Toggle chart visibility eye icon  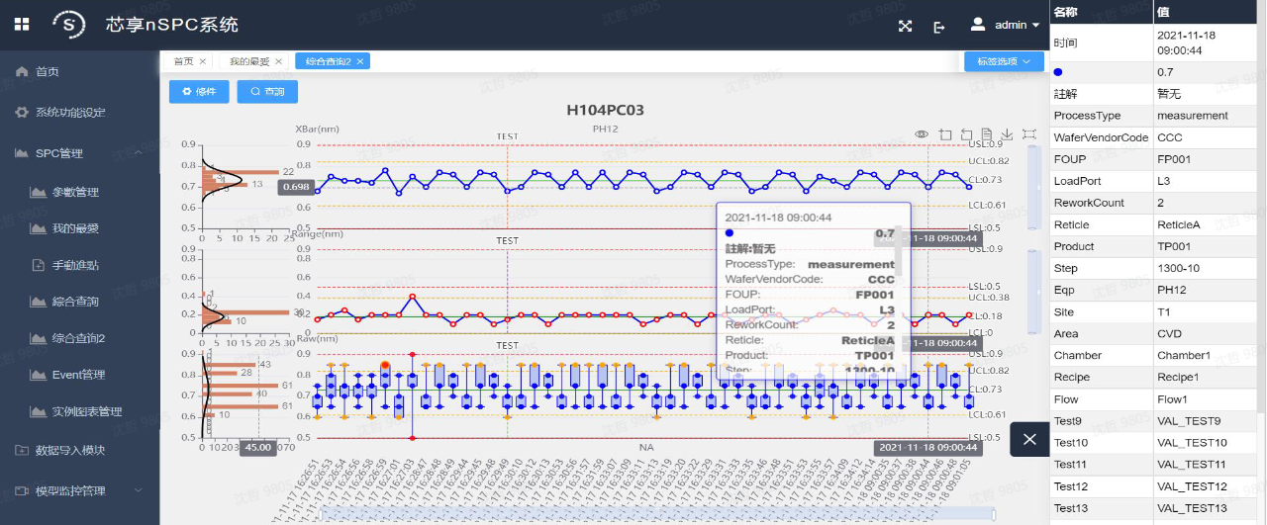(x=922, y=134)
